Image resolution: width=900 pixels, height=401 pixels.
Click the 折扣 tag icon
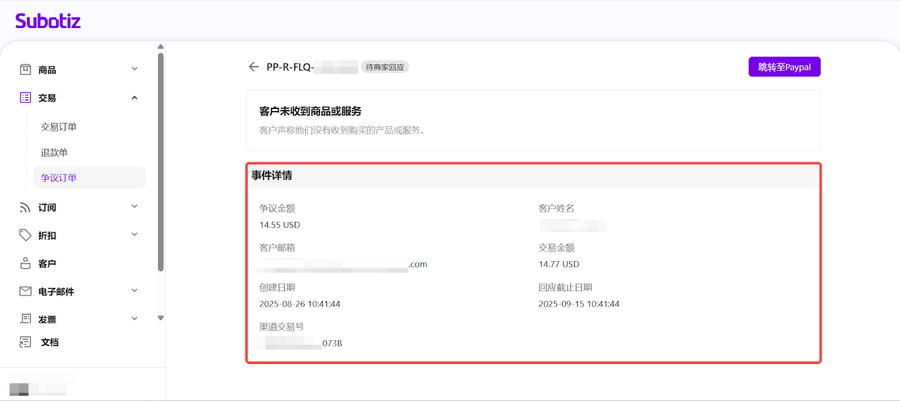25,235
